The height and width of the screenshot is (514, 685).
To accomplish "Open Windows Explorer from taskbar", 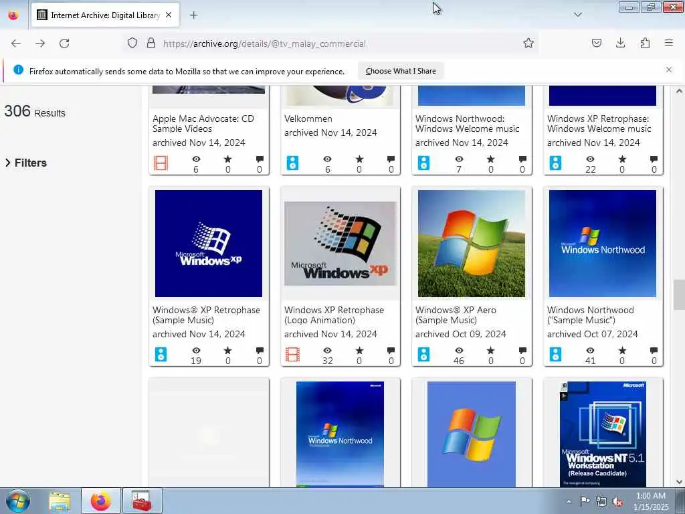I will (x=60, y=501).
